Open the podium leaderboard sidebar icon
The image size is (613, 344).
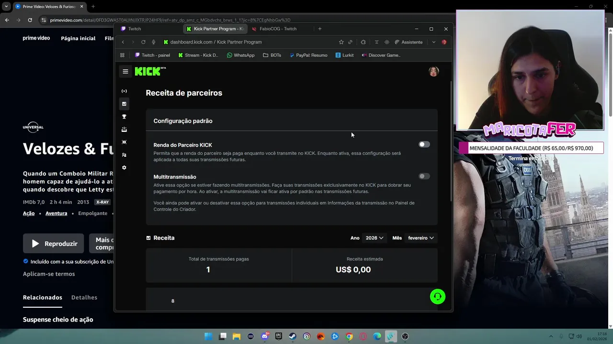(124, 129)
